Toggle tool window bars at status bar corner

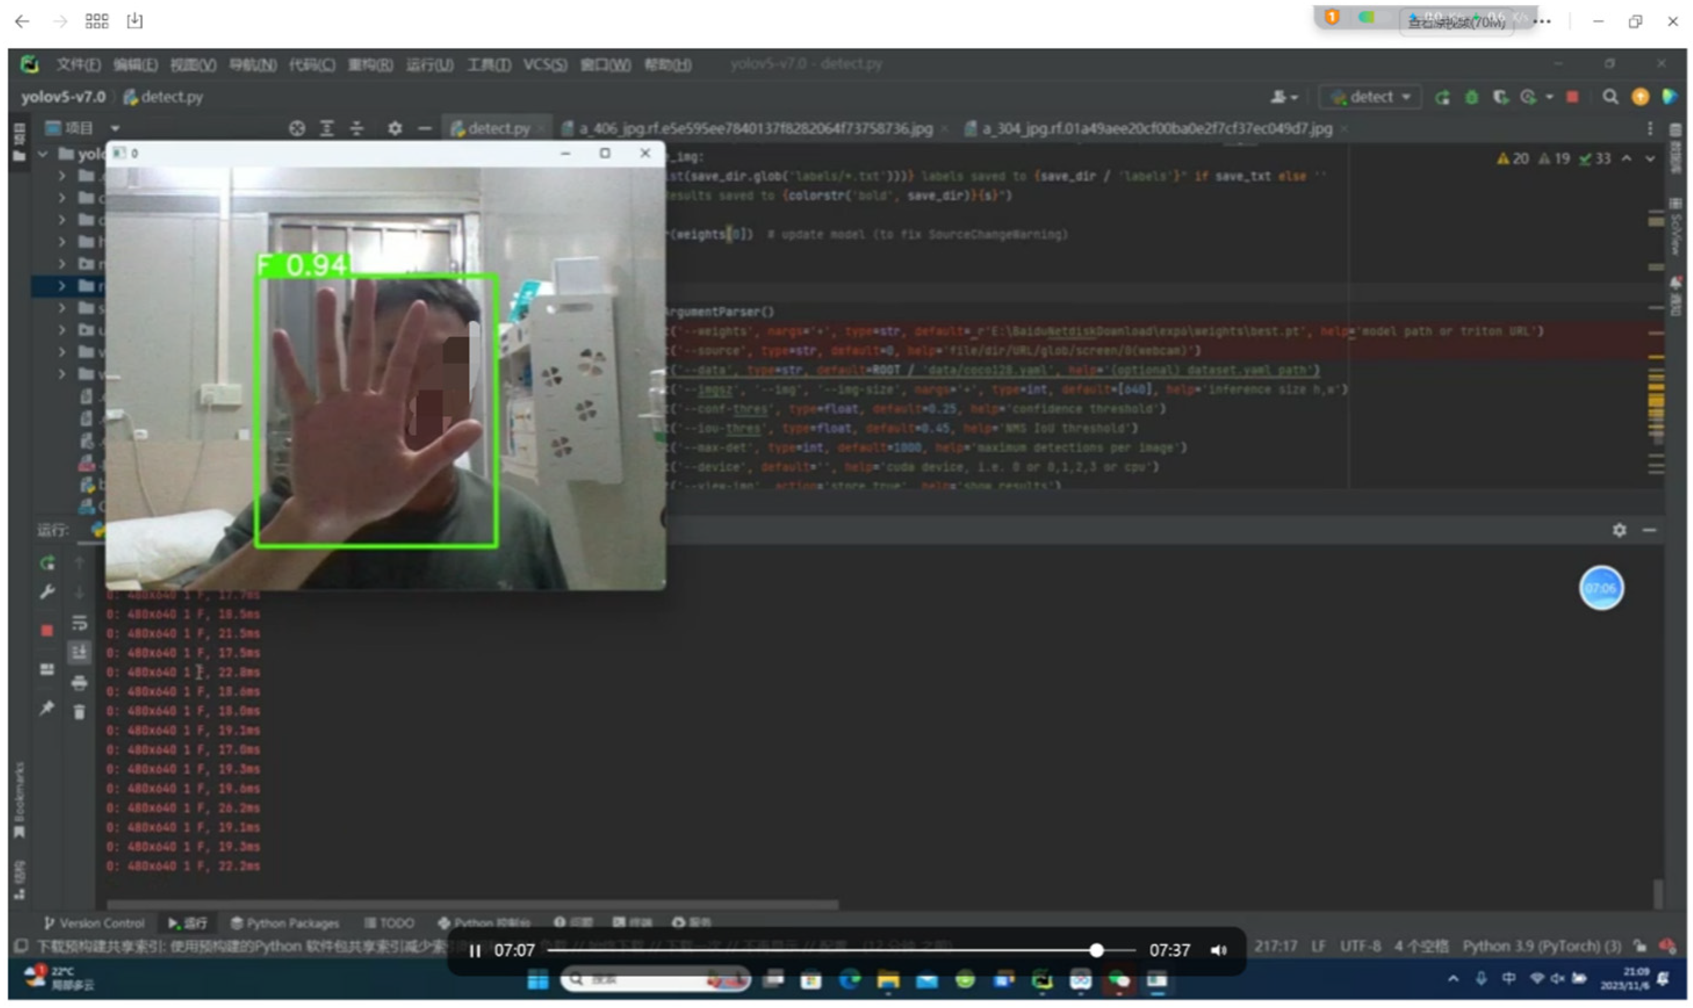(x=21, y=946)
